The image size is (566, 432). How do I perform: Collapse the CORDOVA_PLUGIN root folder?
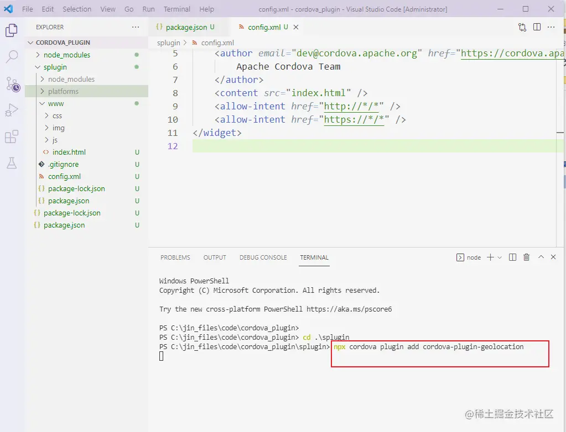87,43
